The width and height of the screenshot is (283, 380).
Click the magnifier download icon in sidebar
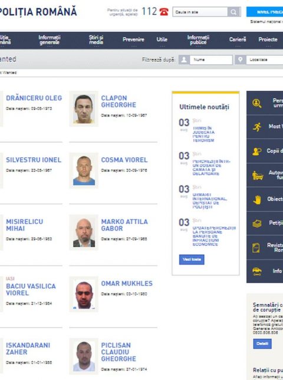click(x=257, y=103)
